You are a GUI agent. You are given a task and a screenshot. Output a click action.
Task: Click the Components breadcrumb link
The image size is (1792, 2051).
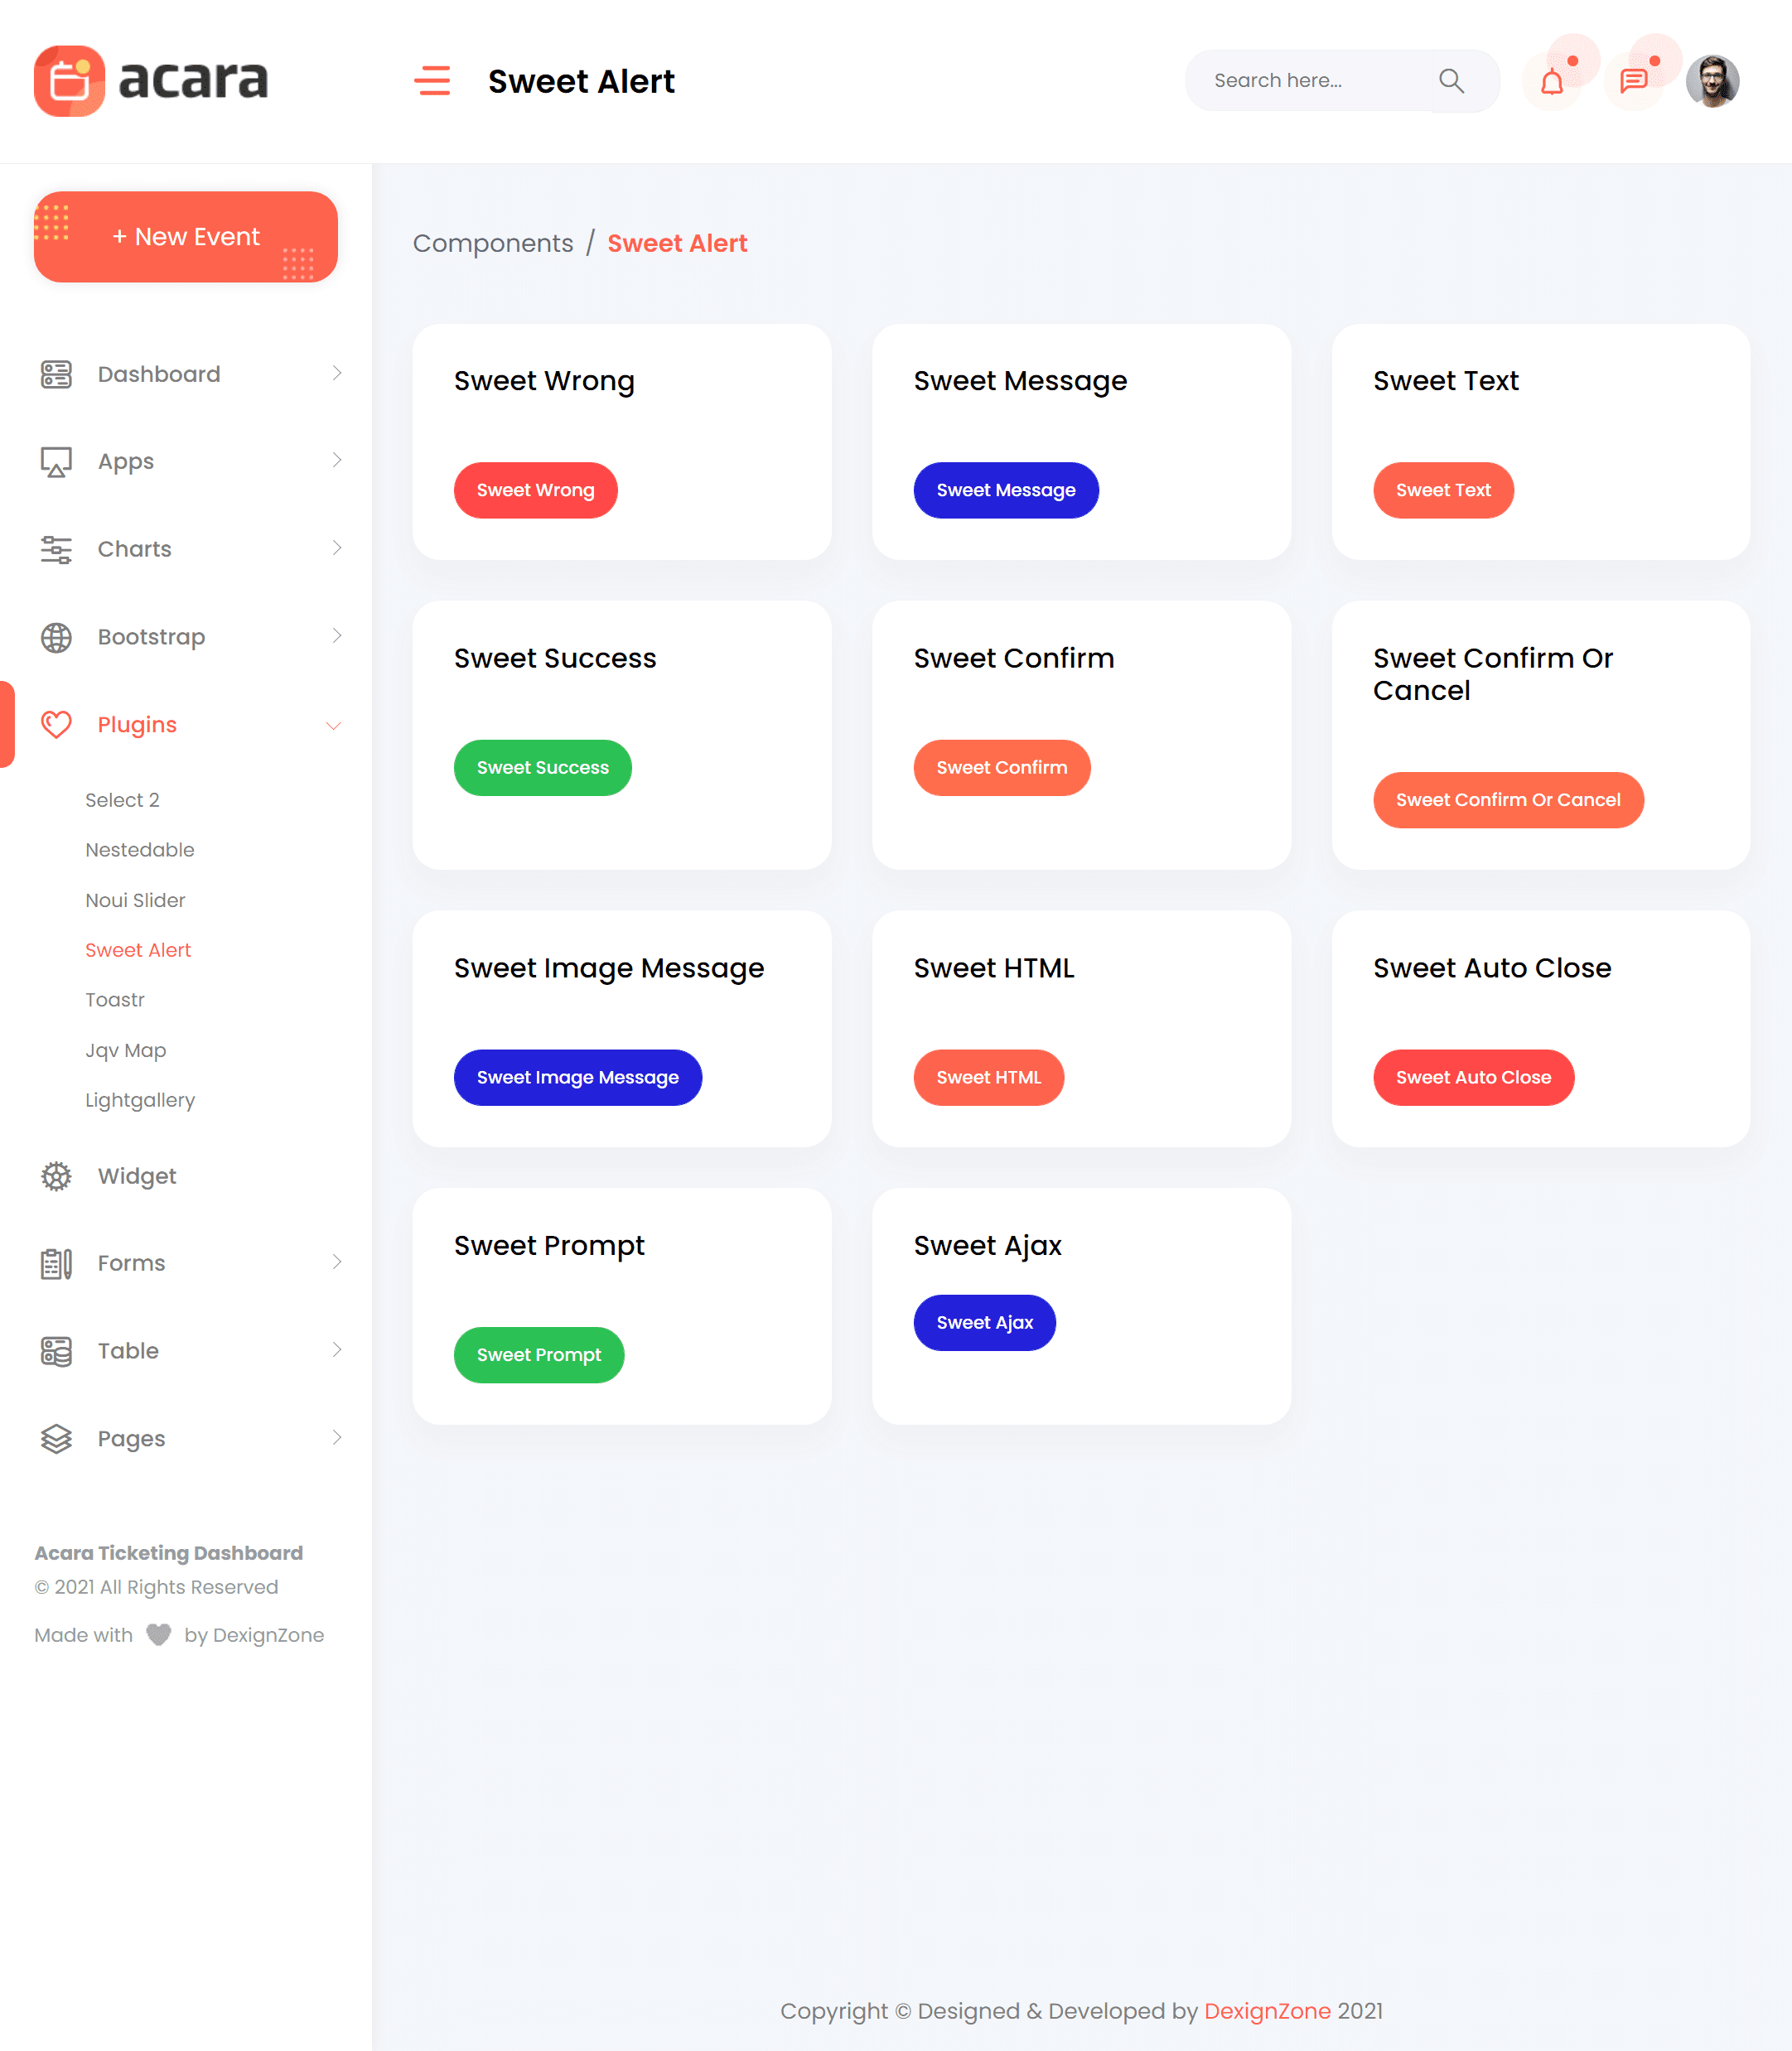pos(493,243)
